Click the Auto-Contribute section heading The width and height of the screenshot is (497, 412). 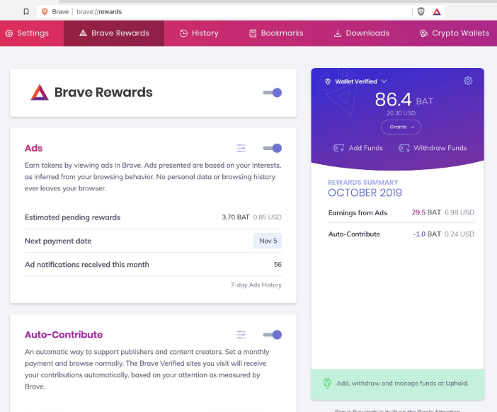coord(64,335)
